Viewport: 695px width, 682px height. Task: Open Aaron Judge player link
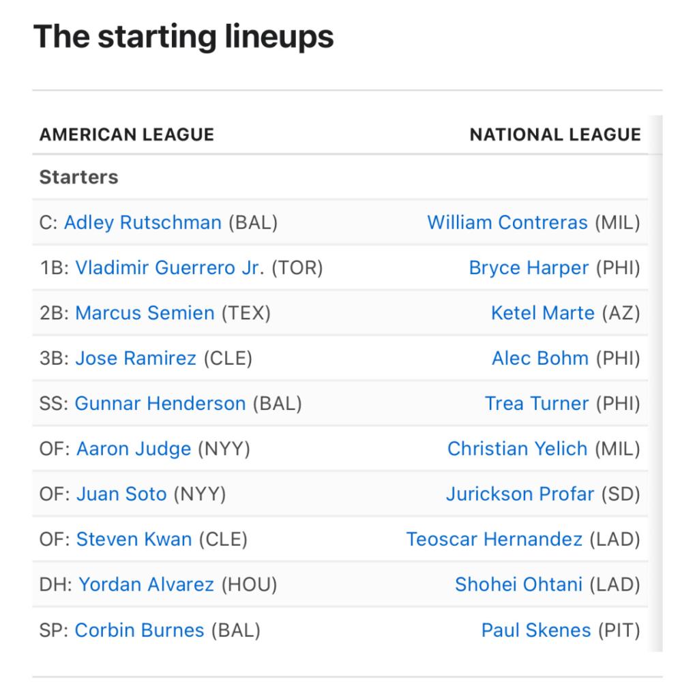134,449
